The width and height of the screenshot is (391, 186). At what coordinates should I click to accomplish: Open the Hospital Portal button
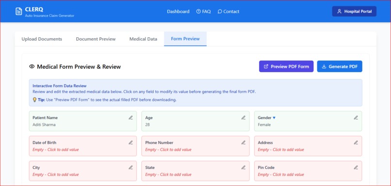354,11
